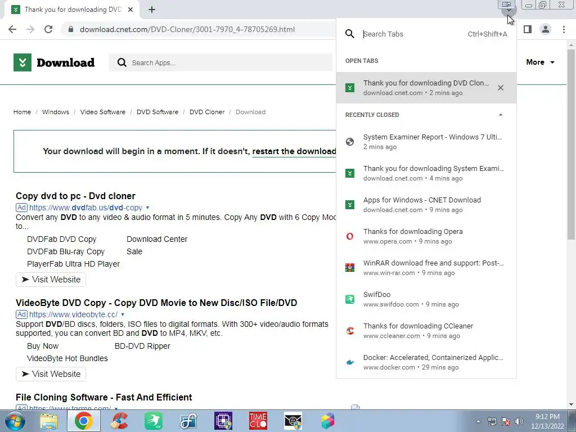Reopen System Examiner Report tab
The image size is (576, 432).
click(426, 141)
